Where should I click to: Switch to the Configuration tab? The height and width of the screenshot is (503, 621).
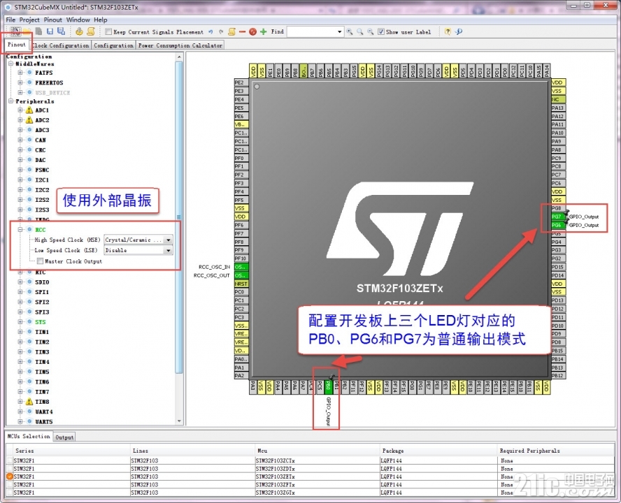[114, 45]
